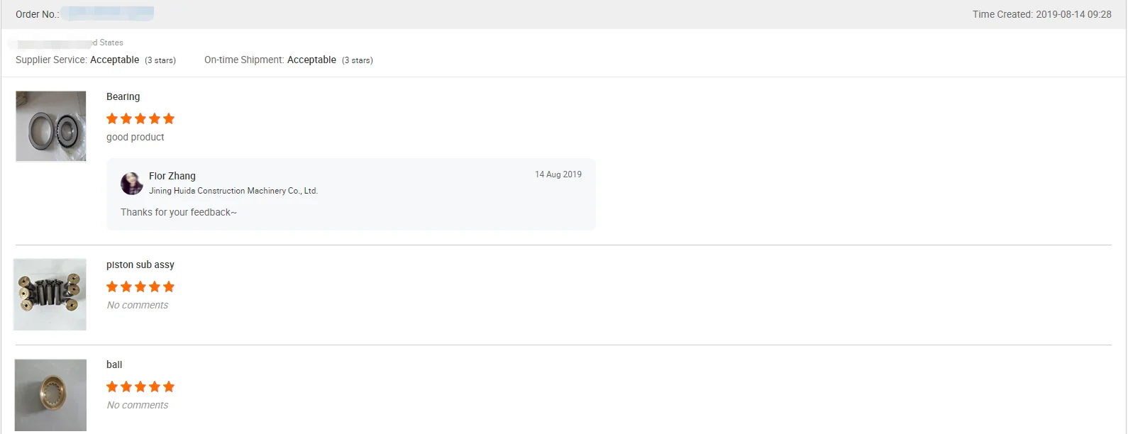Click the Supplier Service Acceptable rating
Screen dimensions: 1128x434
coord(115,60)
